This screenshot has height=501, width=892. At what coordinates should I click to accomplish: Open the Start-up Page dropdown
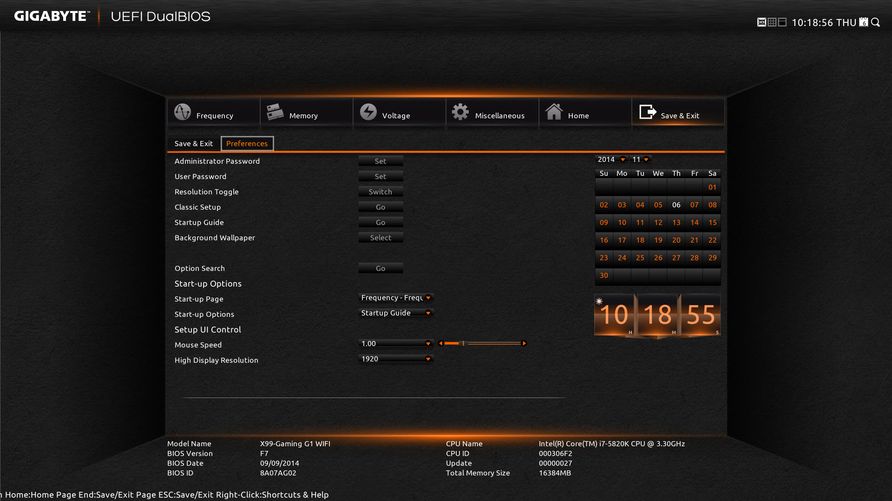pos(396,297)
